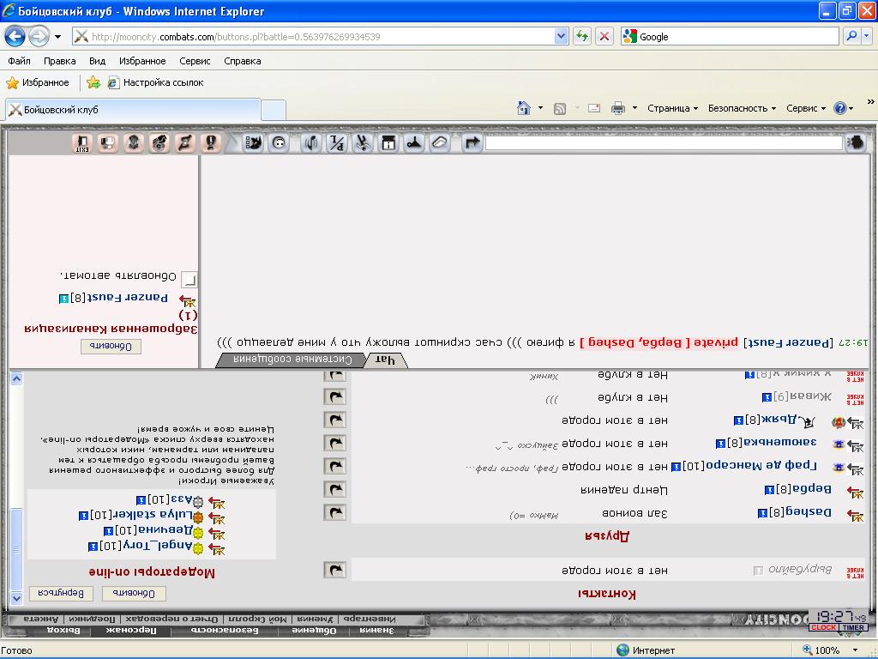The image size is (878, 659).
Task: Open the blue Help question-mark icon
Action: pyautogui.click(x=840, y=108)
